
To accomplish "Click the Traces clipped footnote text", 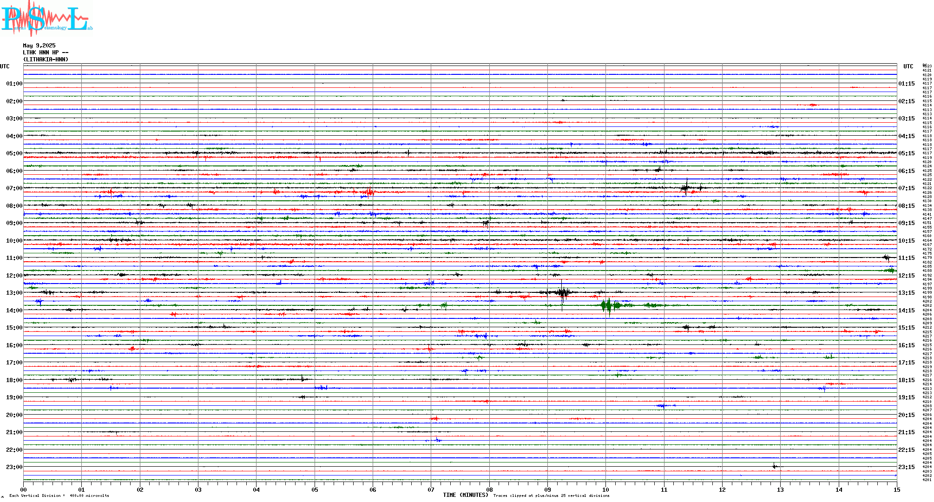I will pos(551,495).
